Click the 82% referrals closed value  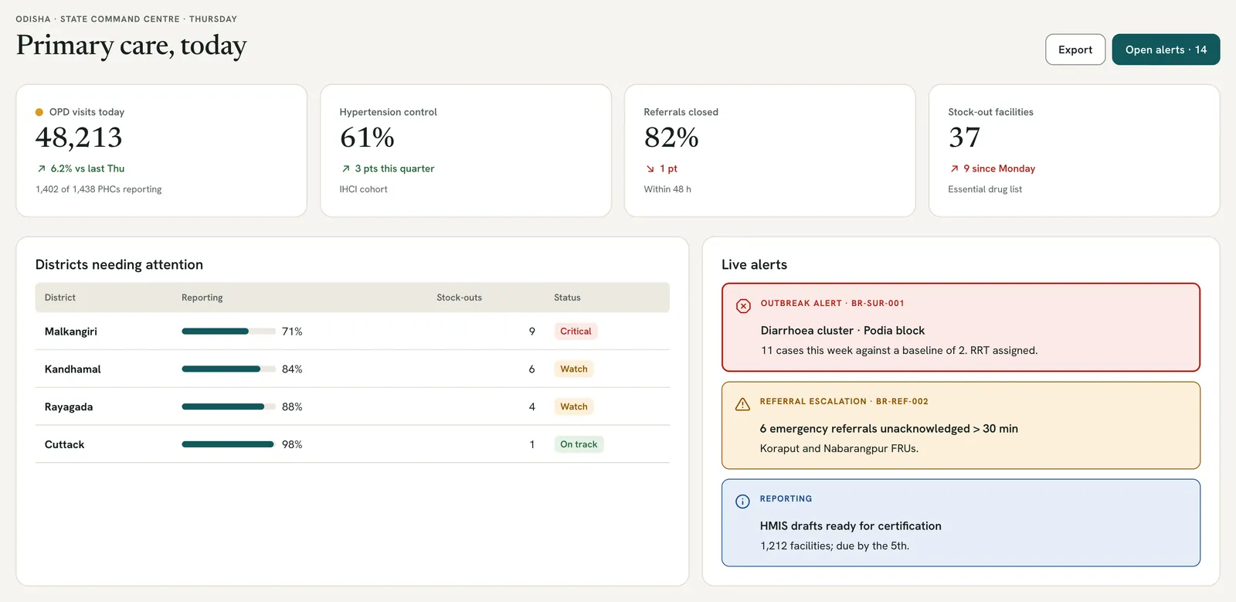tap(671, 138)
